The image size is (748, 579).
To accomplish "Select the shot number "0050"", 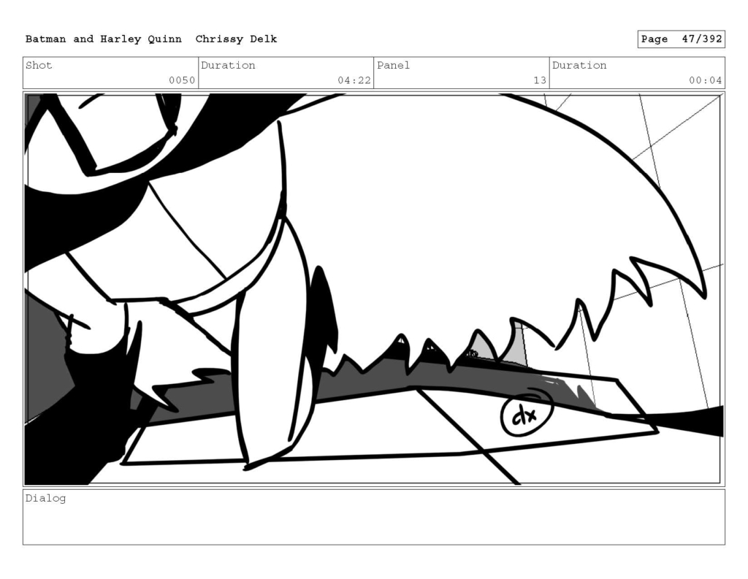I will coord(182,80).
